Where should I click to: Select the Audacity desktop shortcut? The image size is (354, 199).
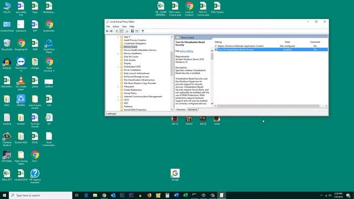point(7,64)
